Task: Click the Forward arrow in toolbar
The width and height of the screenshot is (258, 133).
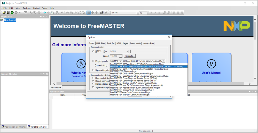Action: coord(48,13)
